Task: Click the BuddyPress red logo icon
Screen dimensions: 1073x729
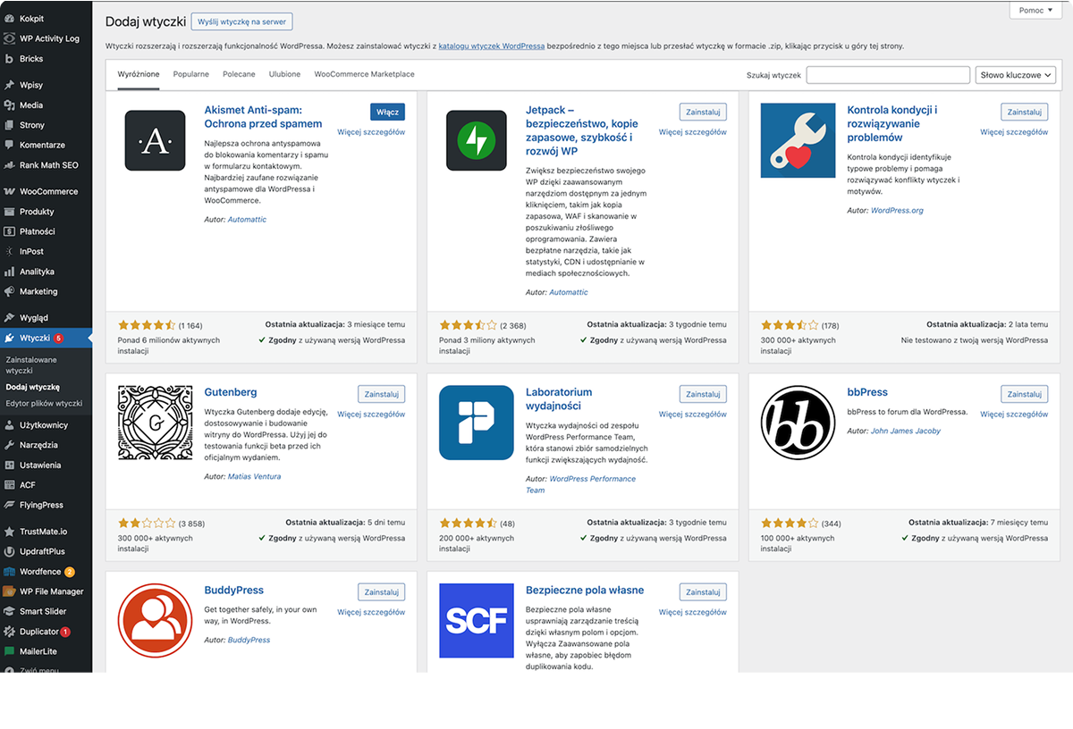Action: (x=155, y=621)
